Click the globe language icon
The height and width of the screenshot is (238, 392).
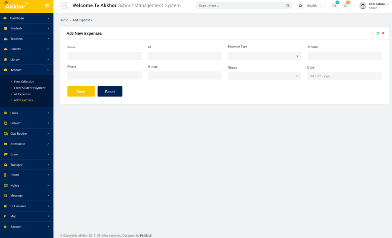pyautogui.click(x=301, y=6)
